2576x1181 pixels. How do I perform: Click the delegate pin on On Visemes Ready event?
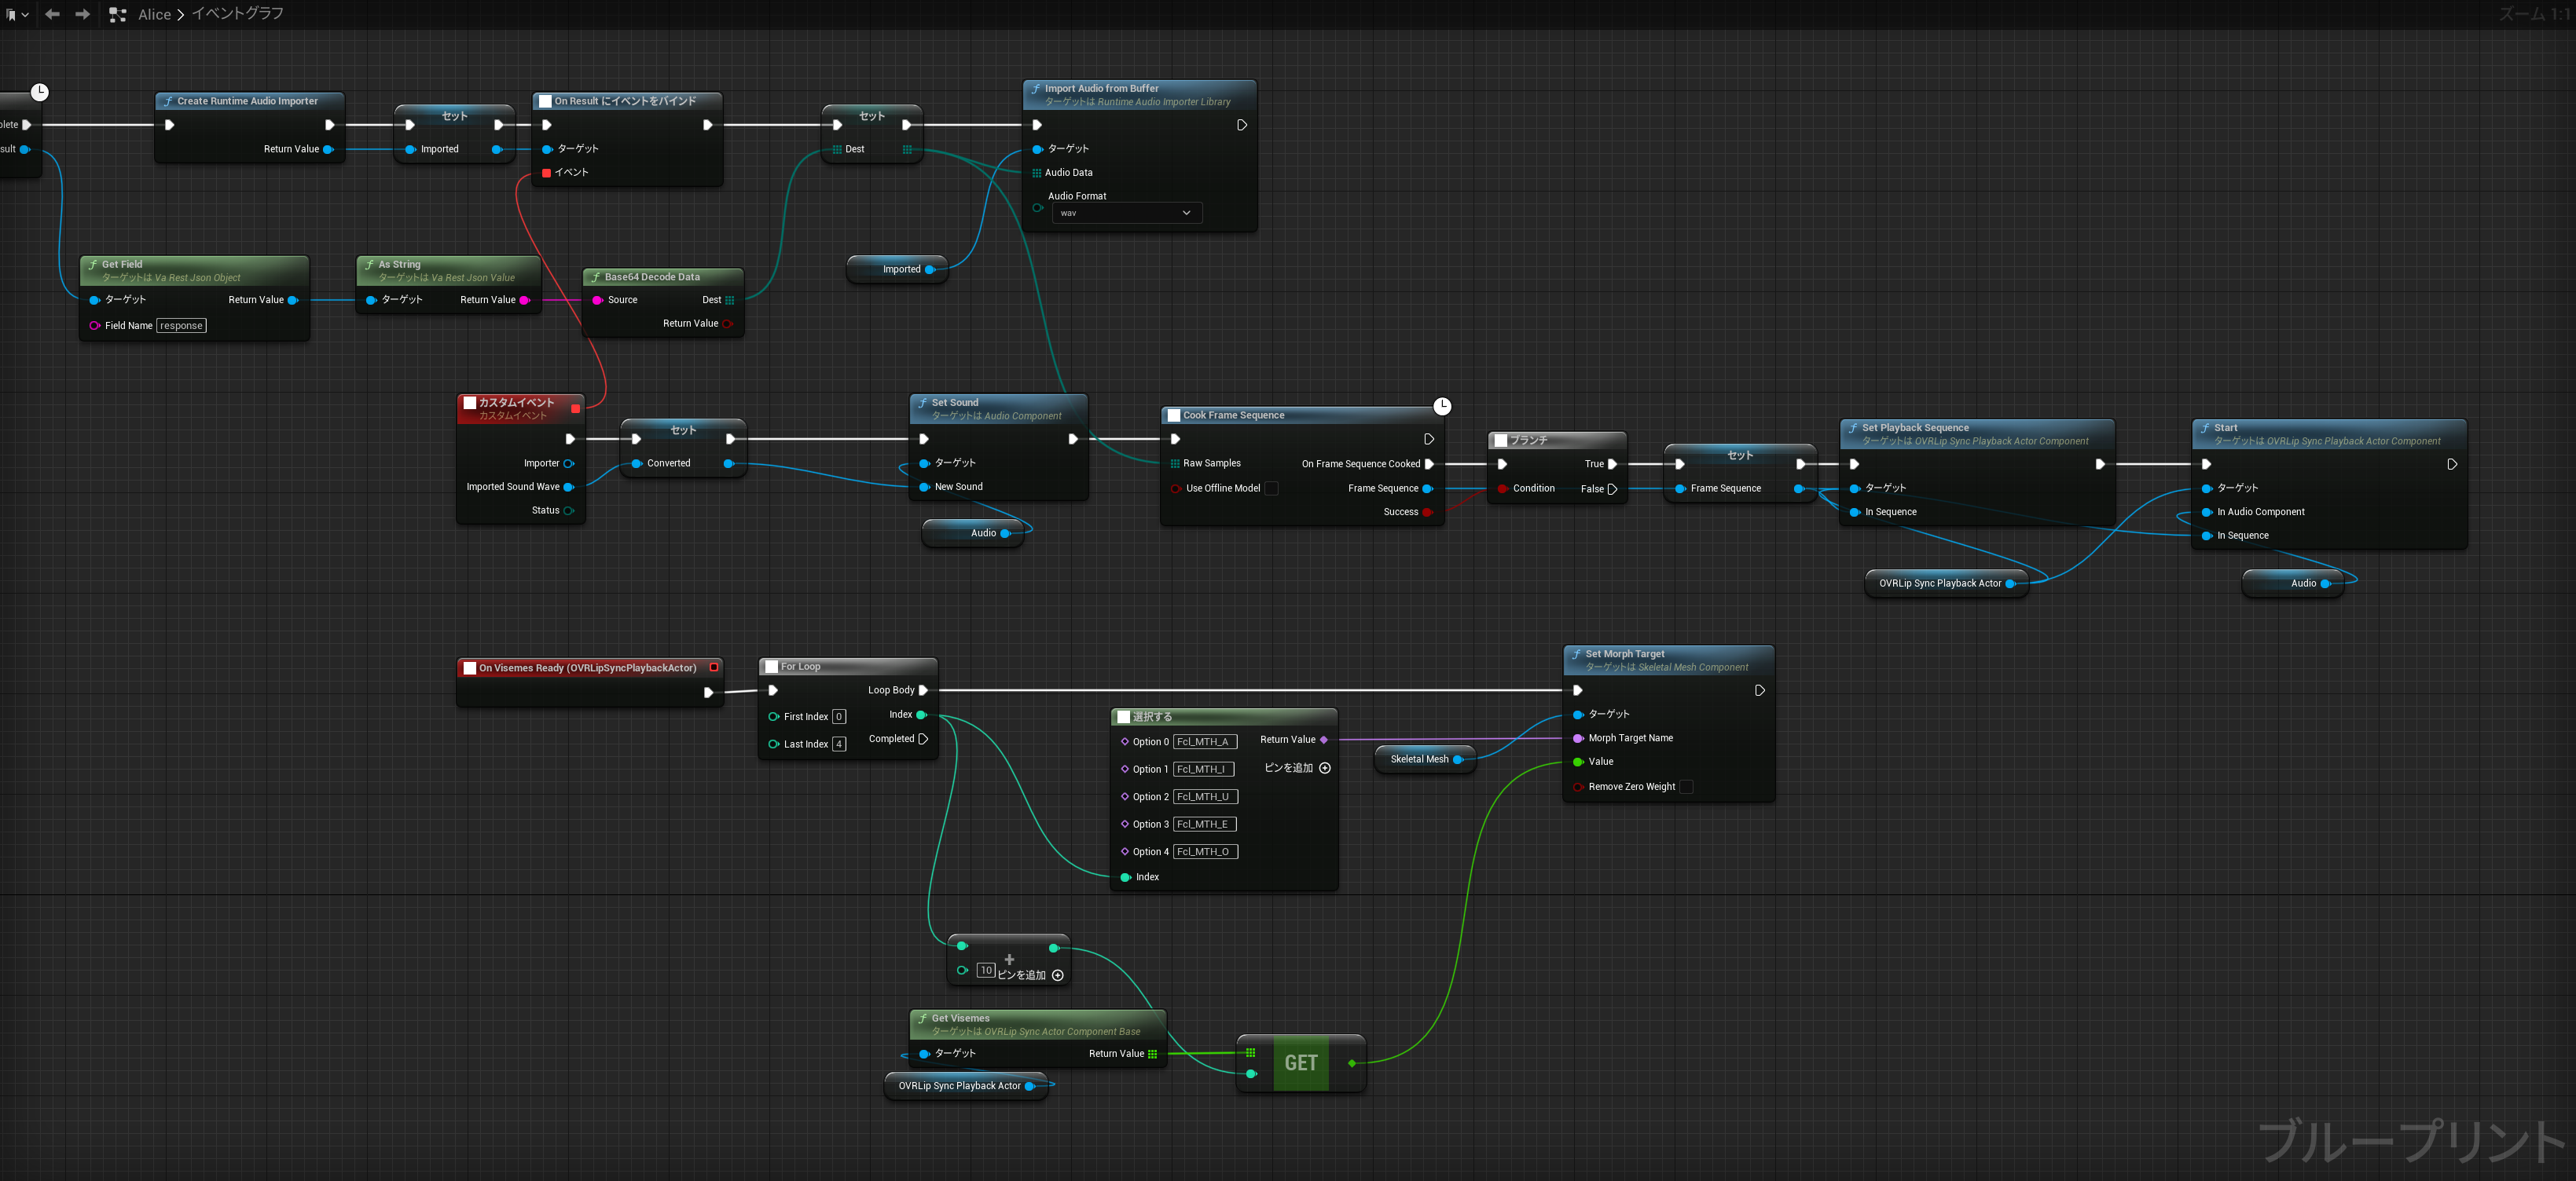point(714,667)
